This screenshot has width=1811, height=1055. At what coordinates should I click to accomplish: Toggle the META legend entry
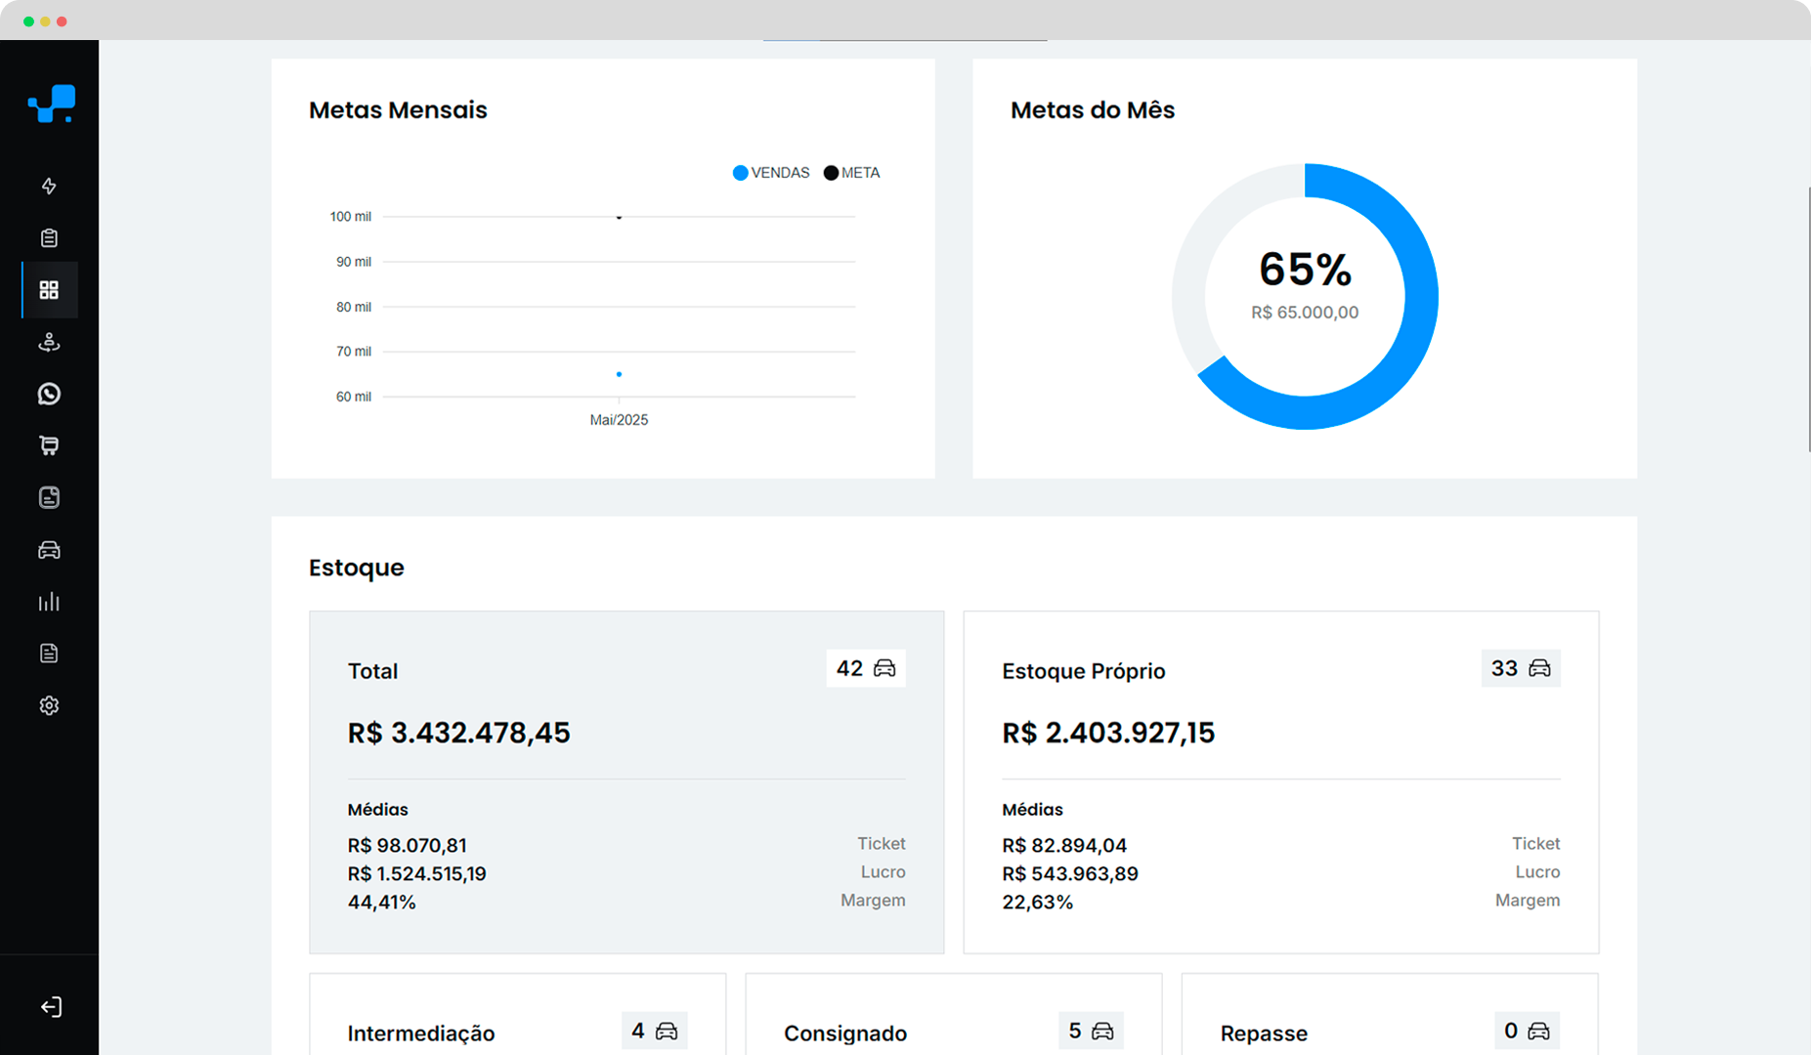852,173
